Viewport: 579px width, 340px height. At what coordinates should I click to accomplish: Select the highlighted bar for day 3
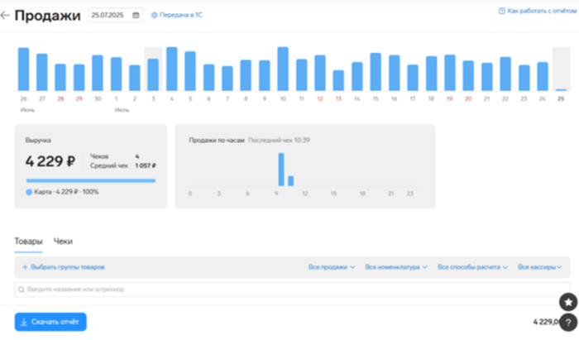153,74
